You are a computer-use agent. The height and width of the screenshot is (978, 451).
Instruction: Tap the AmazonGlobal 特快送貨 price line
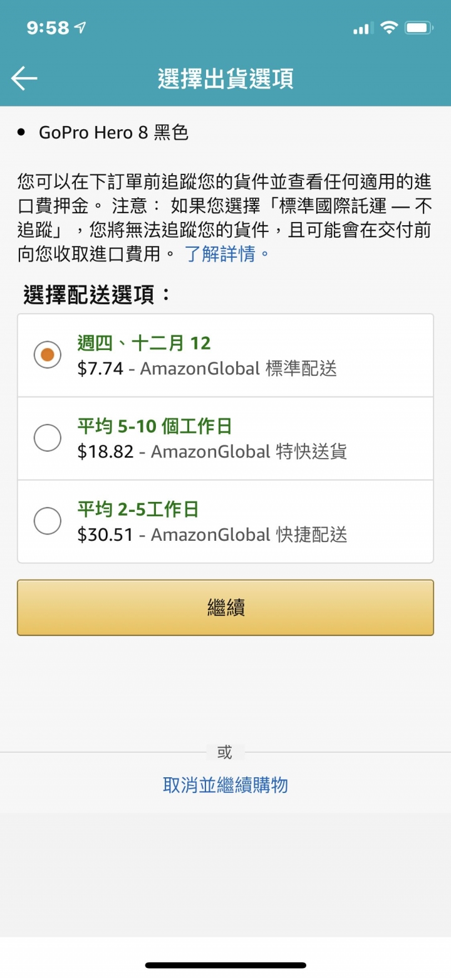pos(212,451)
